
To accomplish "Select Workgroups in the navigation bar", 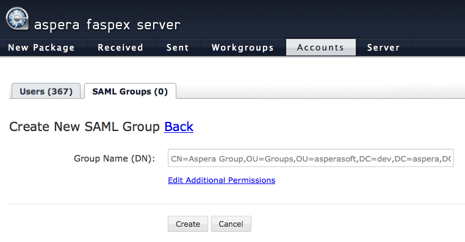I will (x=243, y=48).
